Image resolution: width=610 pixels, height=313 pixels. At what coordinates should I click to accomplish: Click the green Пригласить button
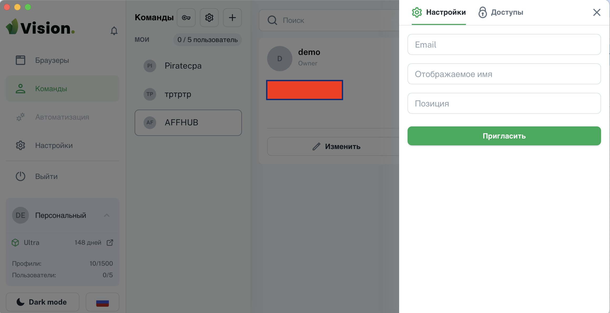(504, 136)
